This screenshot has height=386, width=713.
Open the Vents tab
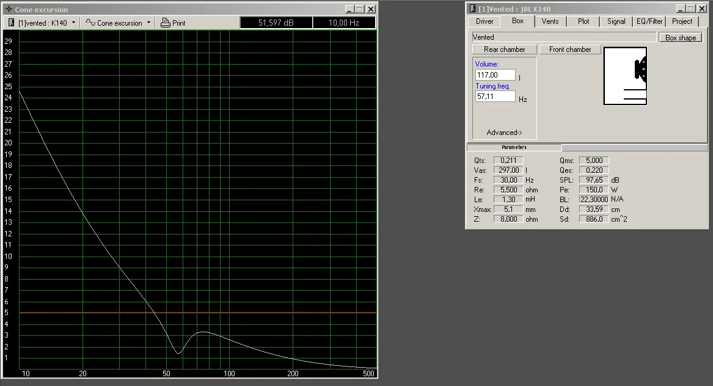click(x=550, y=21)
